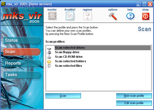Click the CD-ROM disc icon
The image size is (154, 110).
[49, 57]
